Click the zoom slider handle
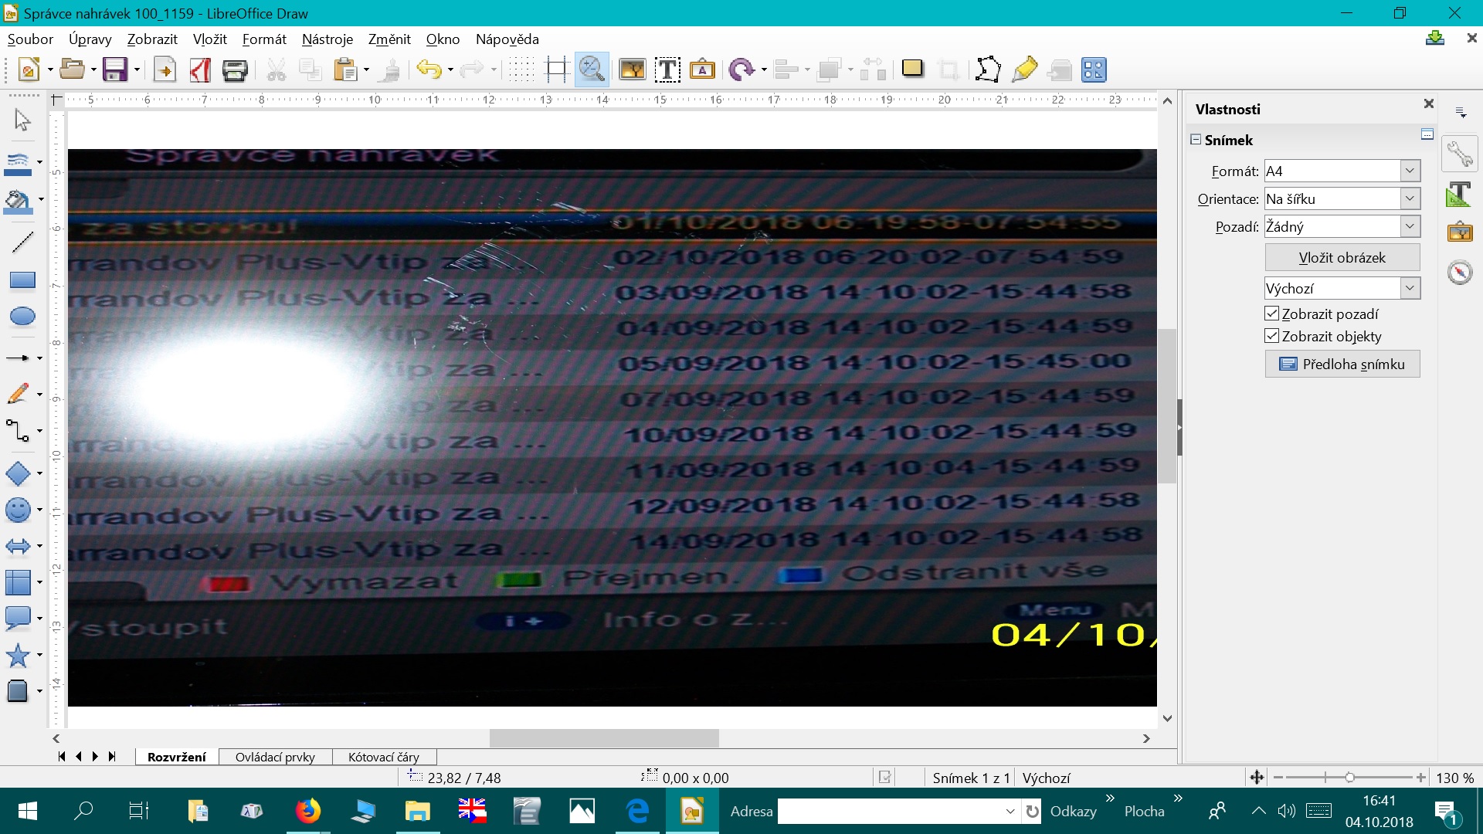Screen dimensions: 1483x834 [x=1349, y=778]
